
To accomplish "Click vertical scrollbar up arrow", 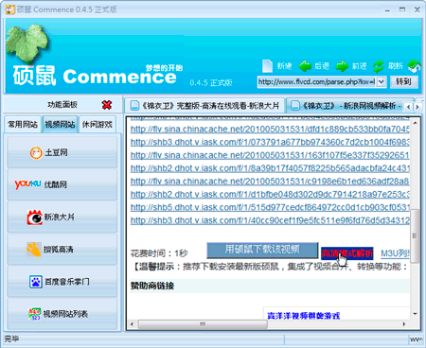I will coord(415,123).
